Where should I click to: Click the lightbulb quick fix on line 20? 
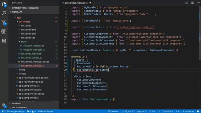pos(73,70)
